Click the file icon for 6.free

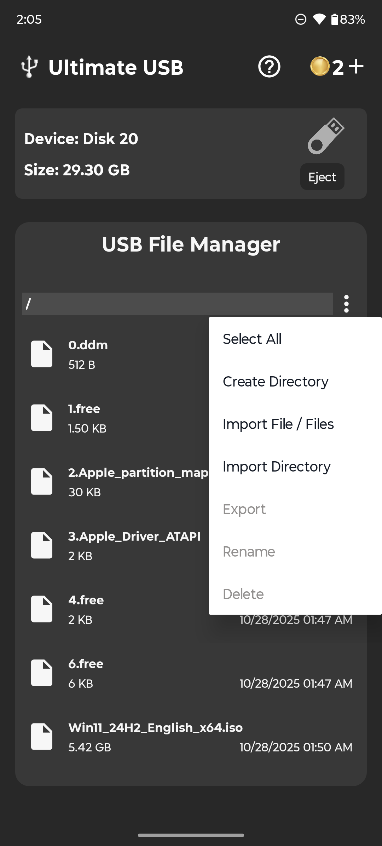click(42, 673)
